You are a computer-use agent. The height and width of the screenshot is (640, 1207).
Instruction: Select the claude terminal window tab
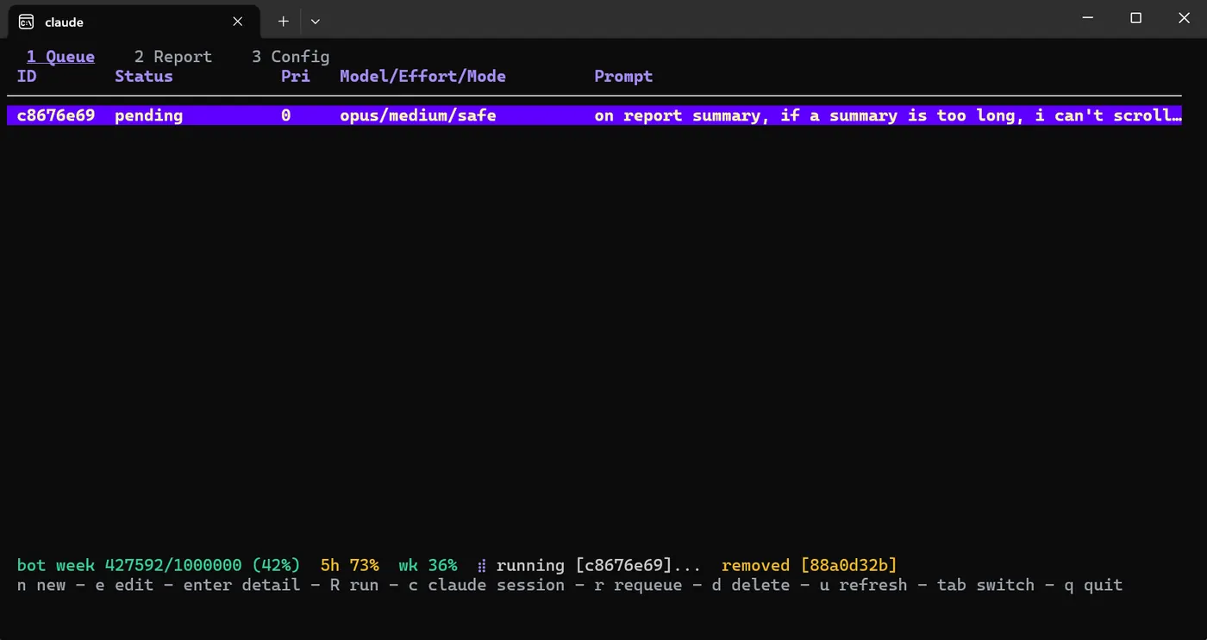coord(133,22)
